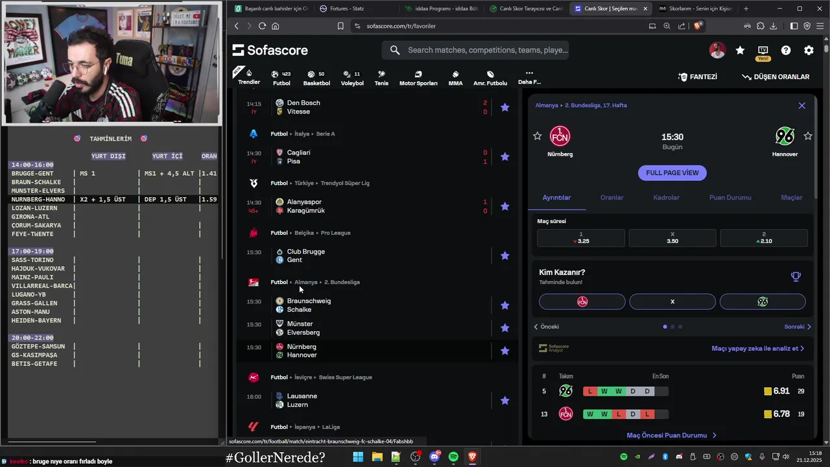Expand Maç Öncesi Puan Durumu
Viewport: 830px width, 467px height.
672,435
